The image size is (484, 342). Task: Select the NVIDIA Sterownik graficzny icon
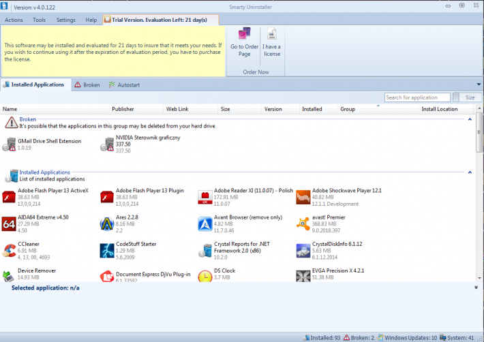click(107, 144)
